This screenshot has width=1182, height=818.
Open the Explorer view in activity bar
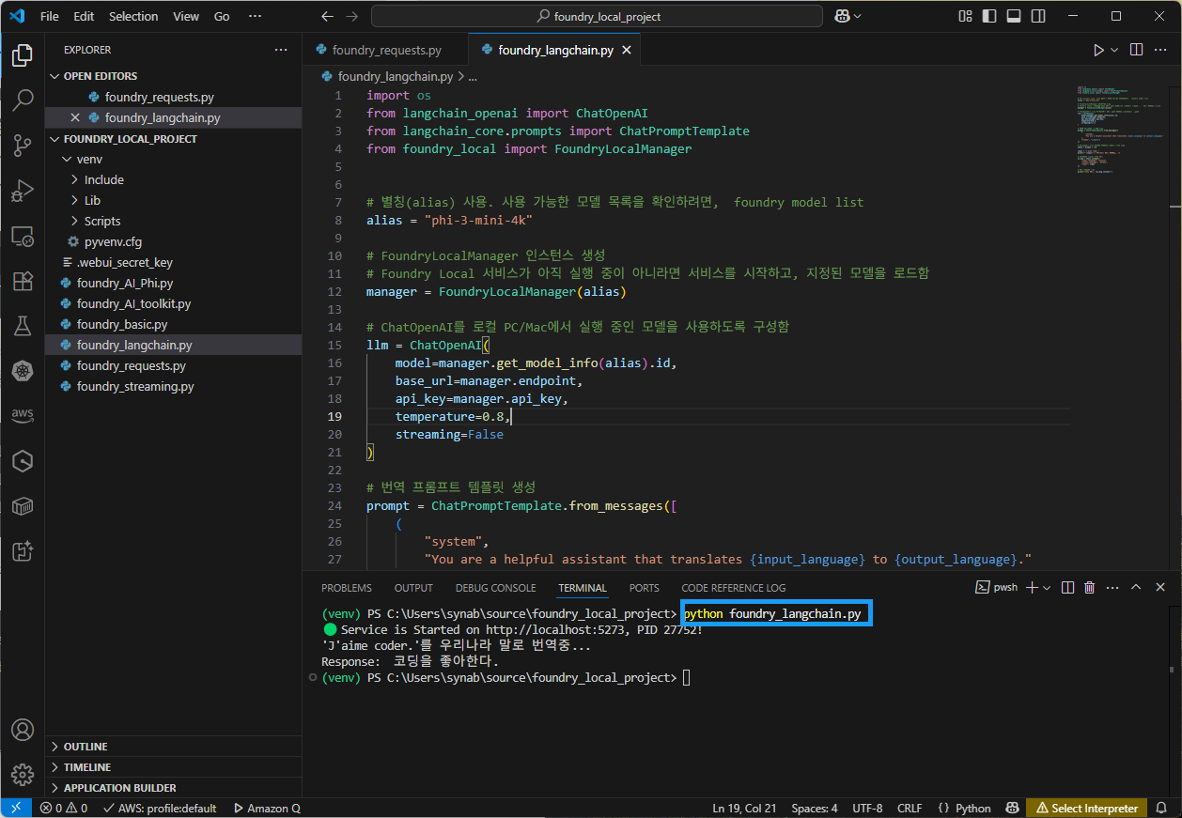tap(23, 55)
